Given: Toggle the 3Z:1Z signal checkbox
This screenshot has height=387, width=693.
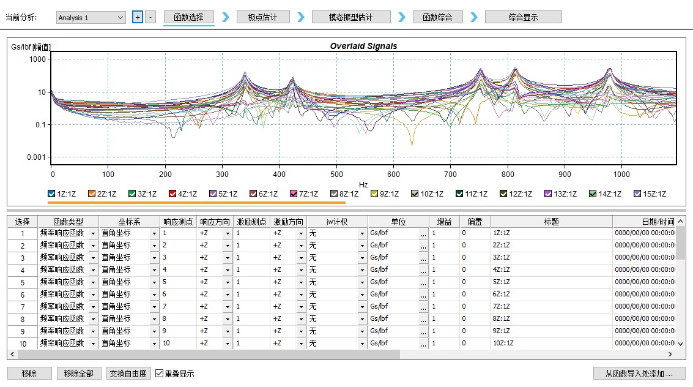Looking at the screenshot, I should click(132, 193).
